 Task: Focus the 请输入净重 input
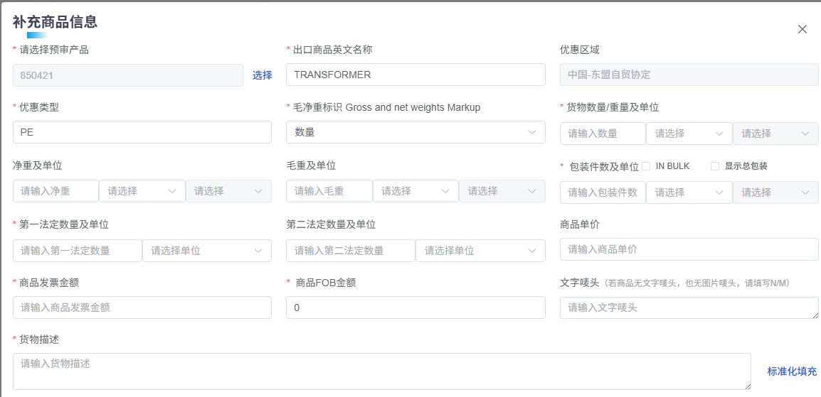click(55, 190)
